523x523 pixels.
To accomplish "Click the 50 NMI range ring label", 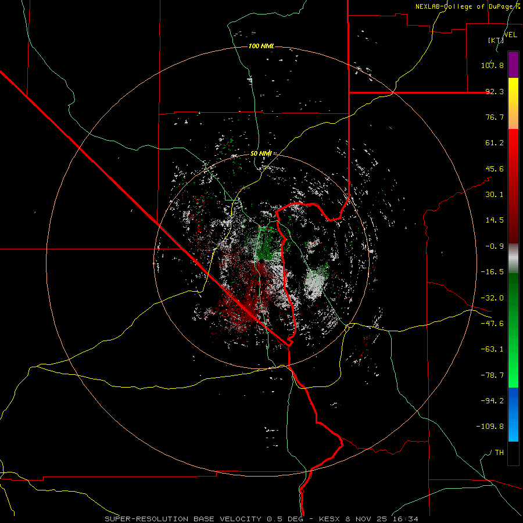I will (261, 153).
